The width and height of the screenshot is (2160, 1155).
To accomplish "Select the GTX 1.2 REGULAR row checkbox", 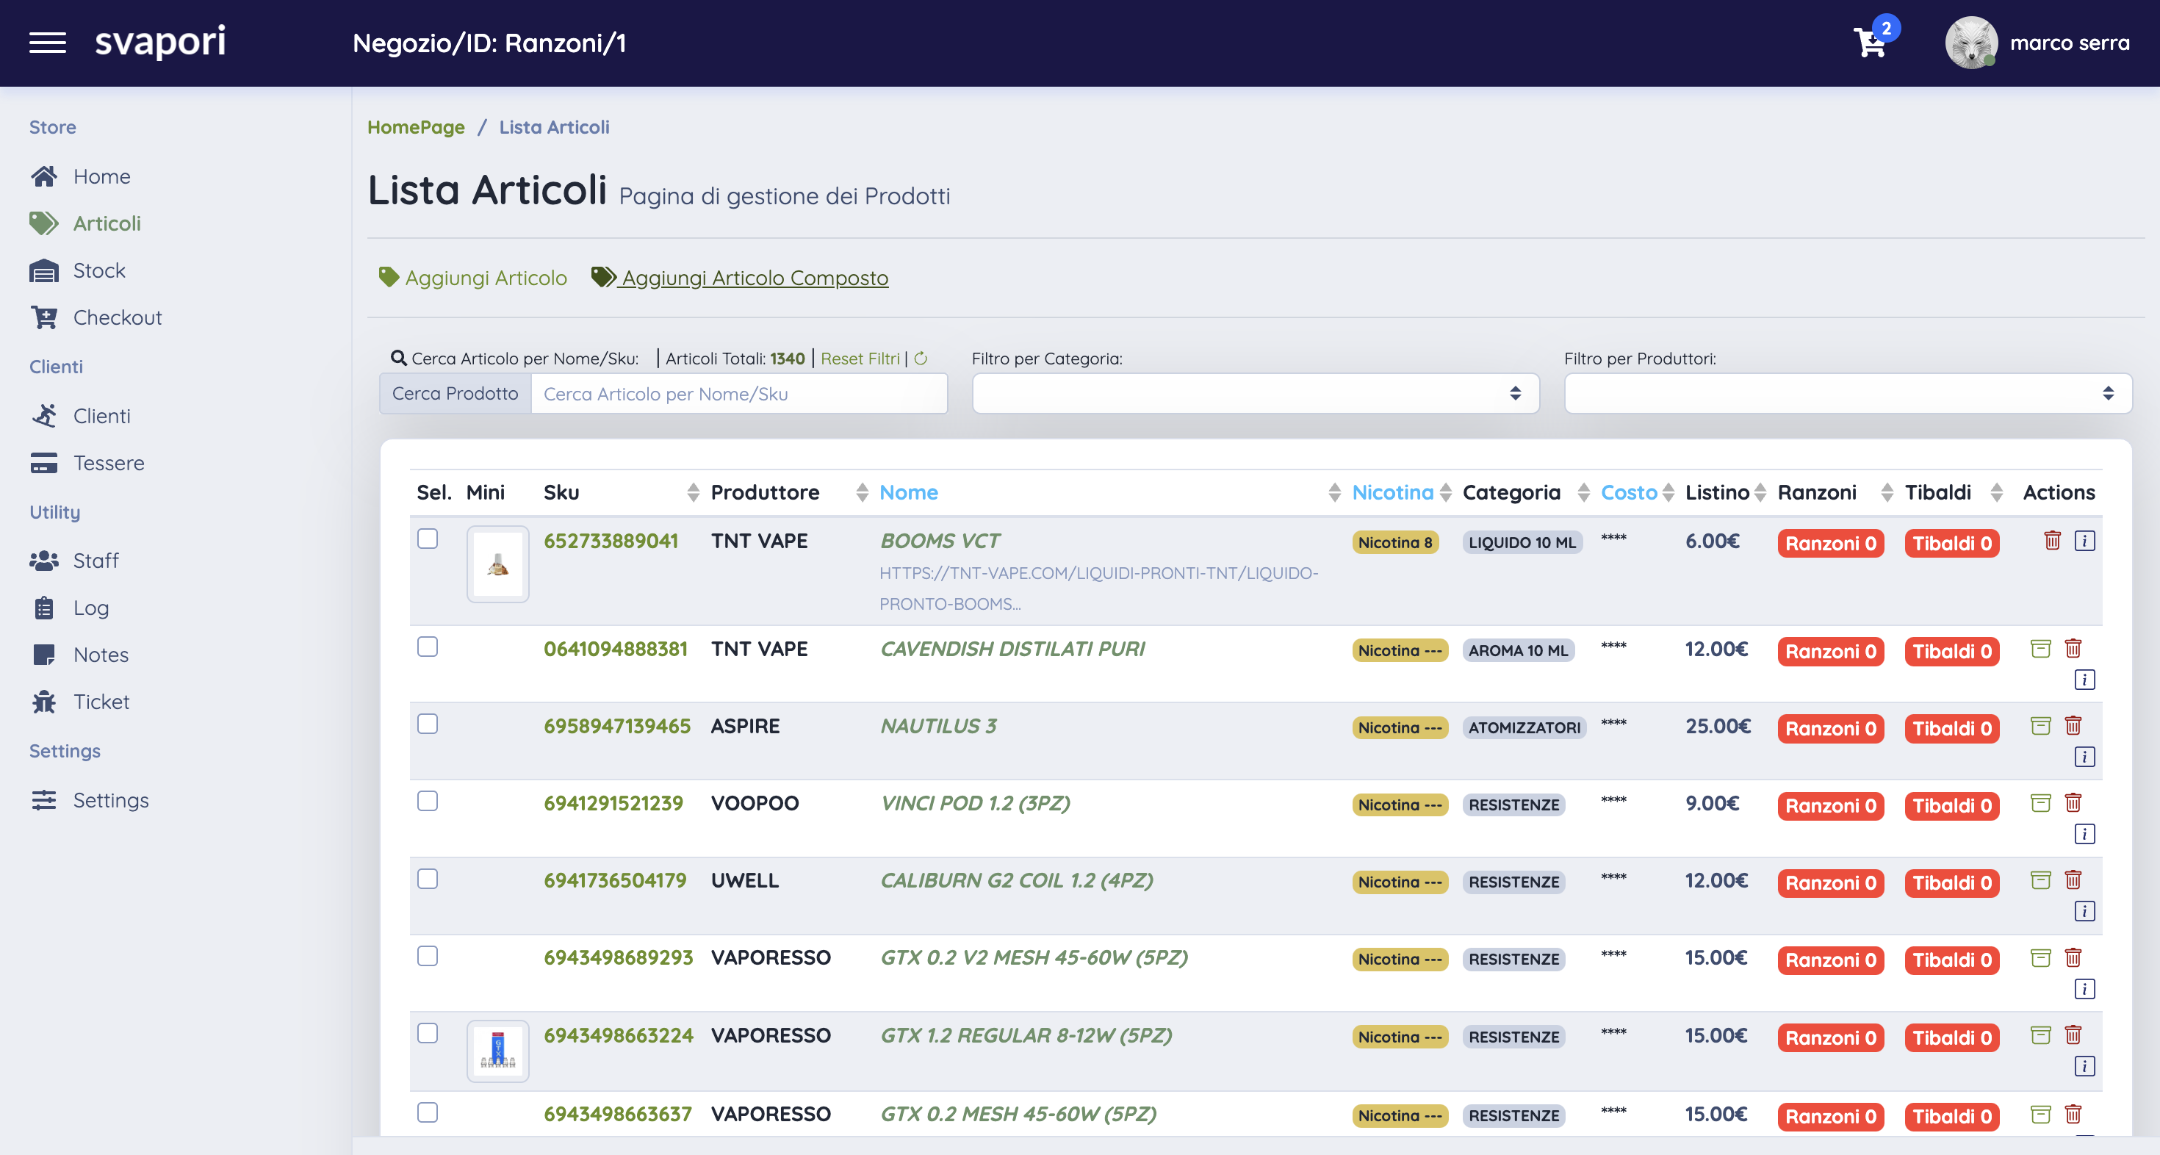I will click(428, 1032).
